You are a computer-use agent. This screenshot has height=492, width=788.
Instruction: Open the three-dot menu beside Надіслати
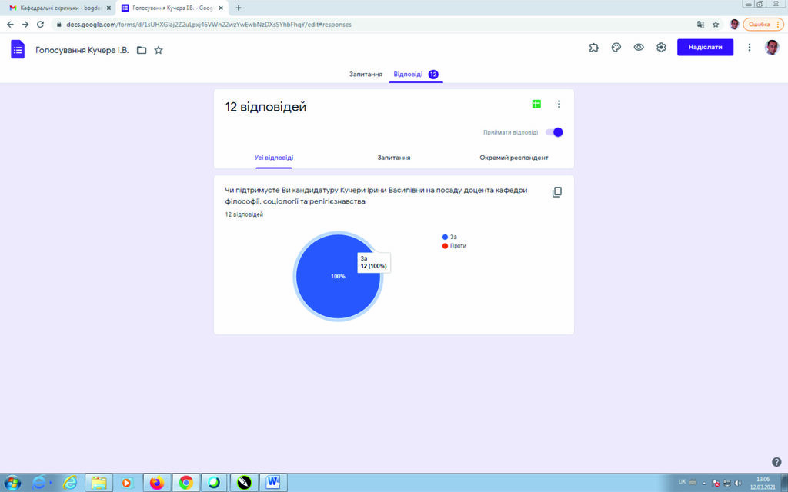[x=750, y=48]
